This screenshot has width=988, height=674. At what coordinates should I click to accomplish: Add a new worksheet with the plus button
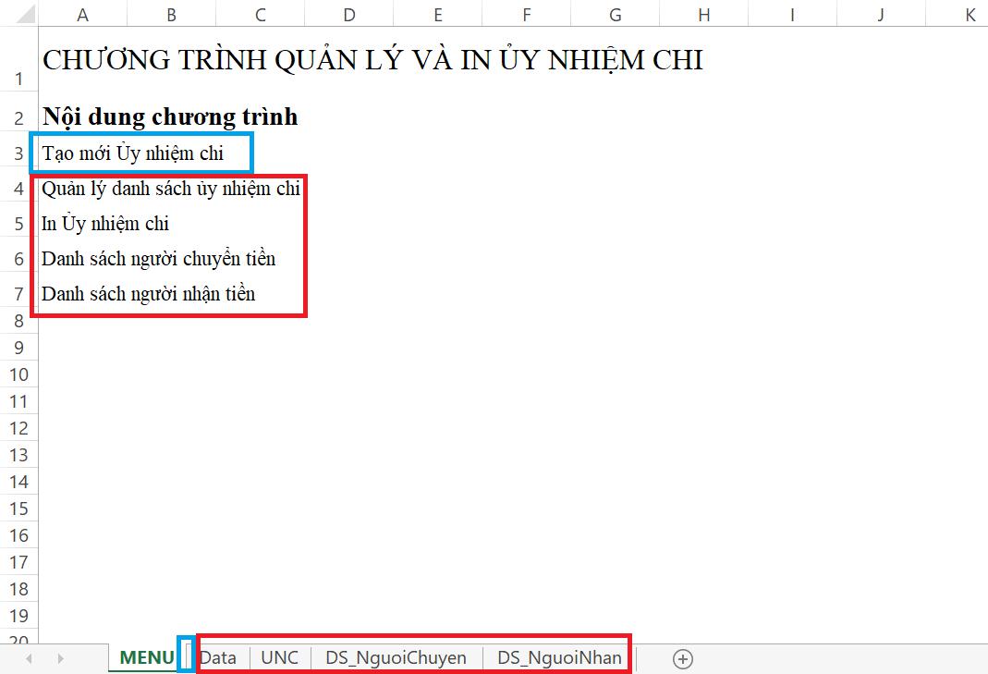point(682,658)
